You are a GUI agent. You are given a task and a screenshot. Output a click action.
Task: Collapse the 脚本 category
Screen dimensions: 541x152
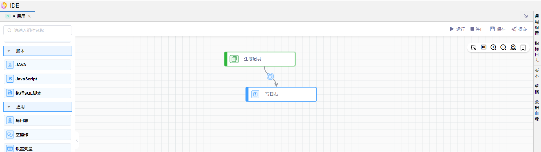(9, 51)
